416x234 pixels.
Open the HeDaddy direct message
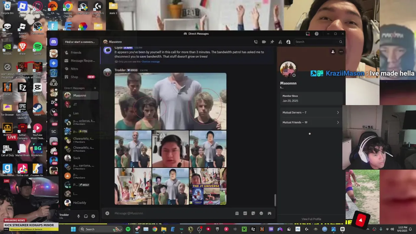click(80, 202)
